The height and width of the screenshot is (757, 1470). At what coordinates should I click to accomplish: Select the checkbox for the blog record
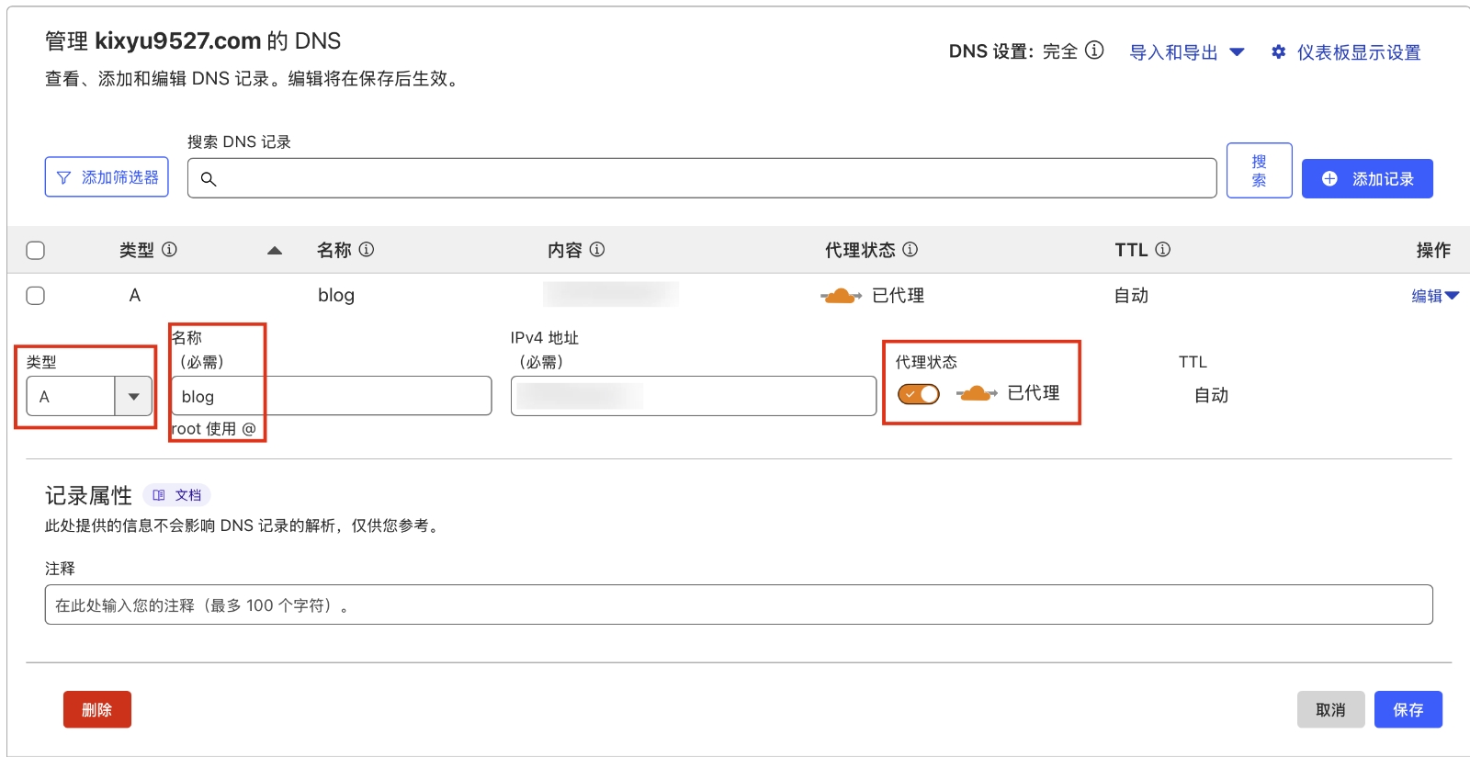pos(36,295)
